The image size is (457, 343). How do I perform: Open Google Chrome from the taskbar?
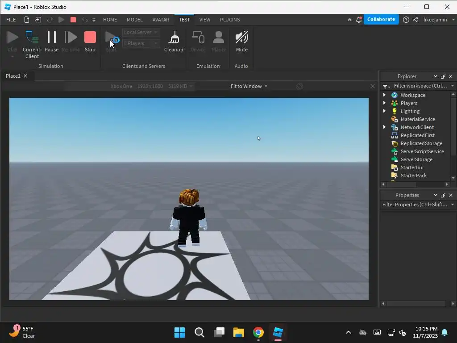(x=258, y=332)
